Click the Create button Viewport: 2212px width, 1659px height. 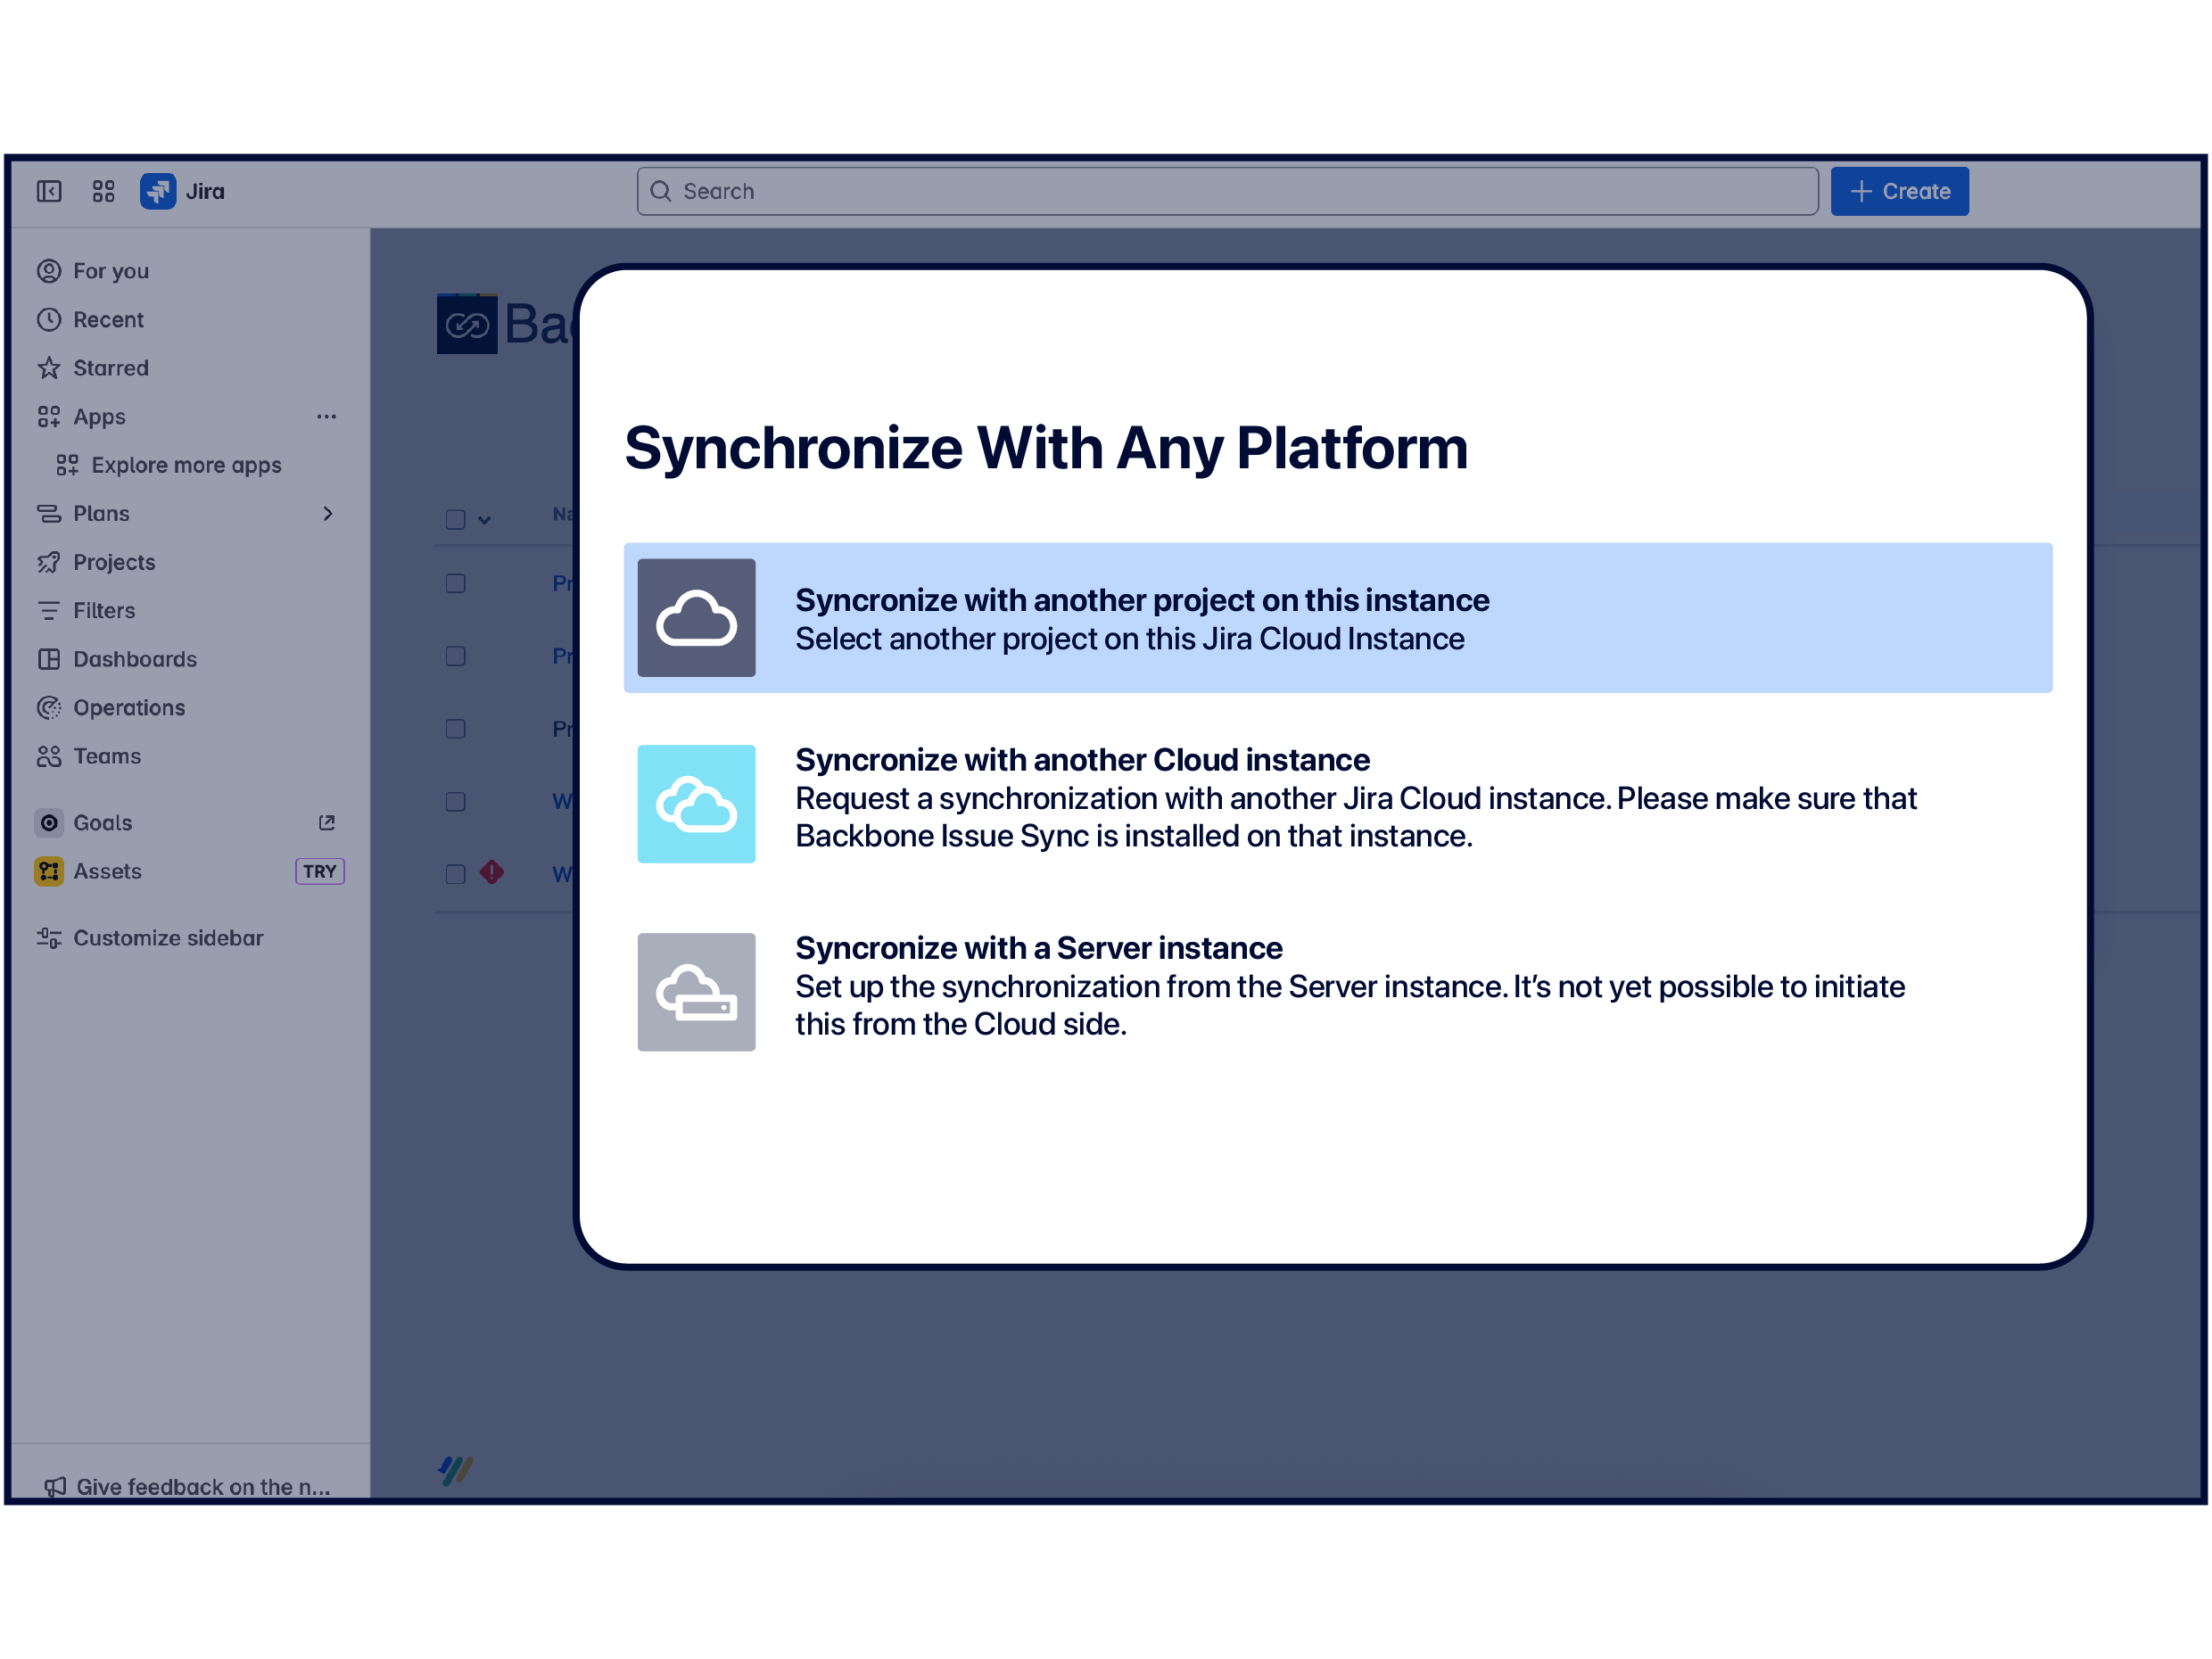[x=1900, y=191]
